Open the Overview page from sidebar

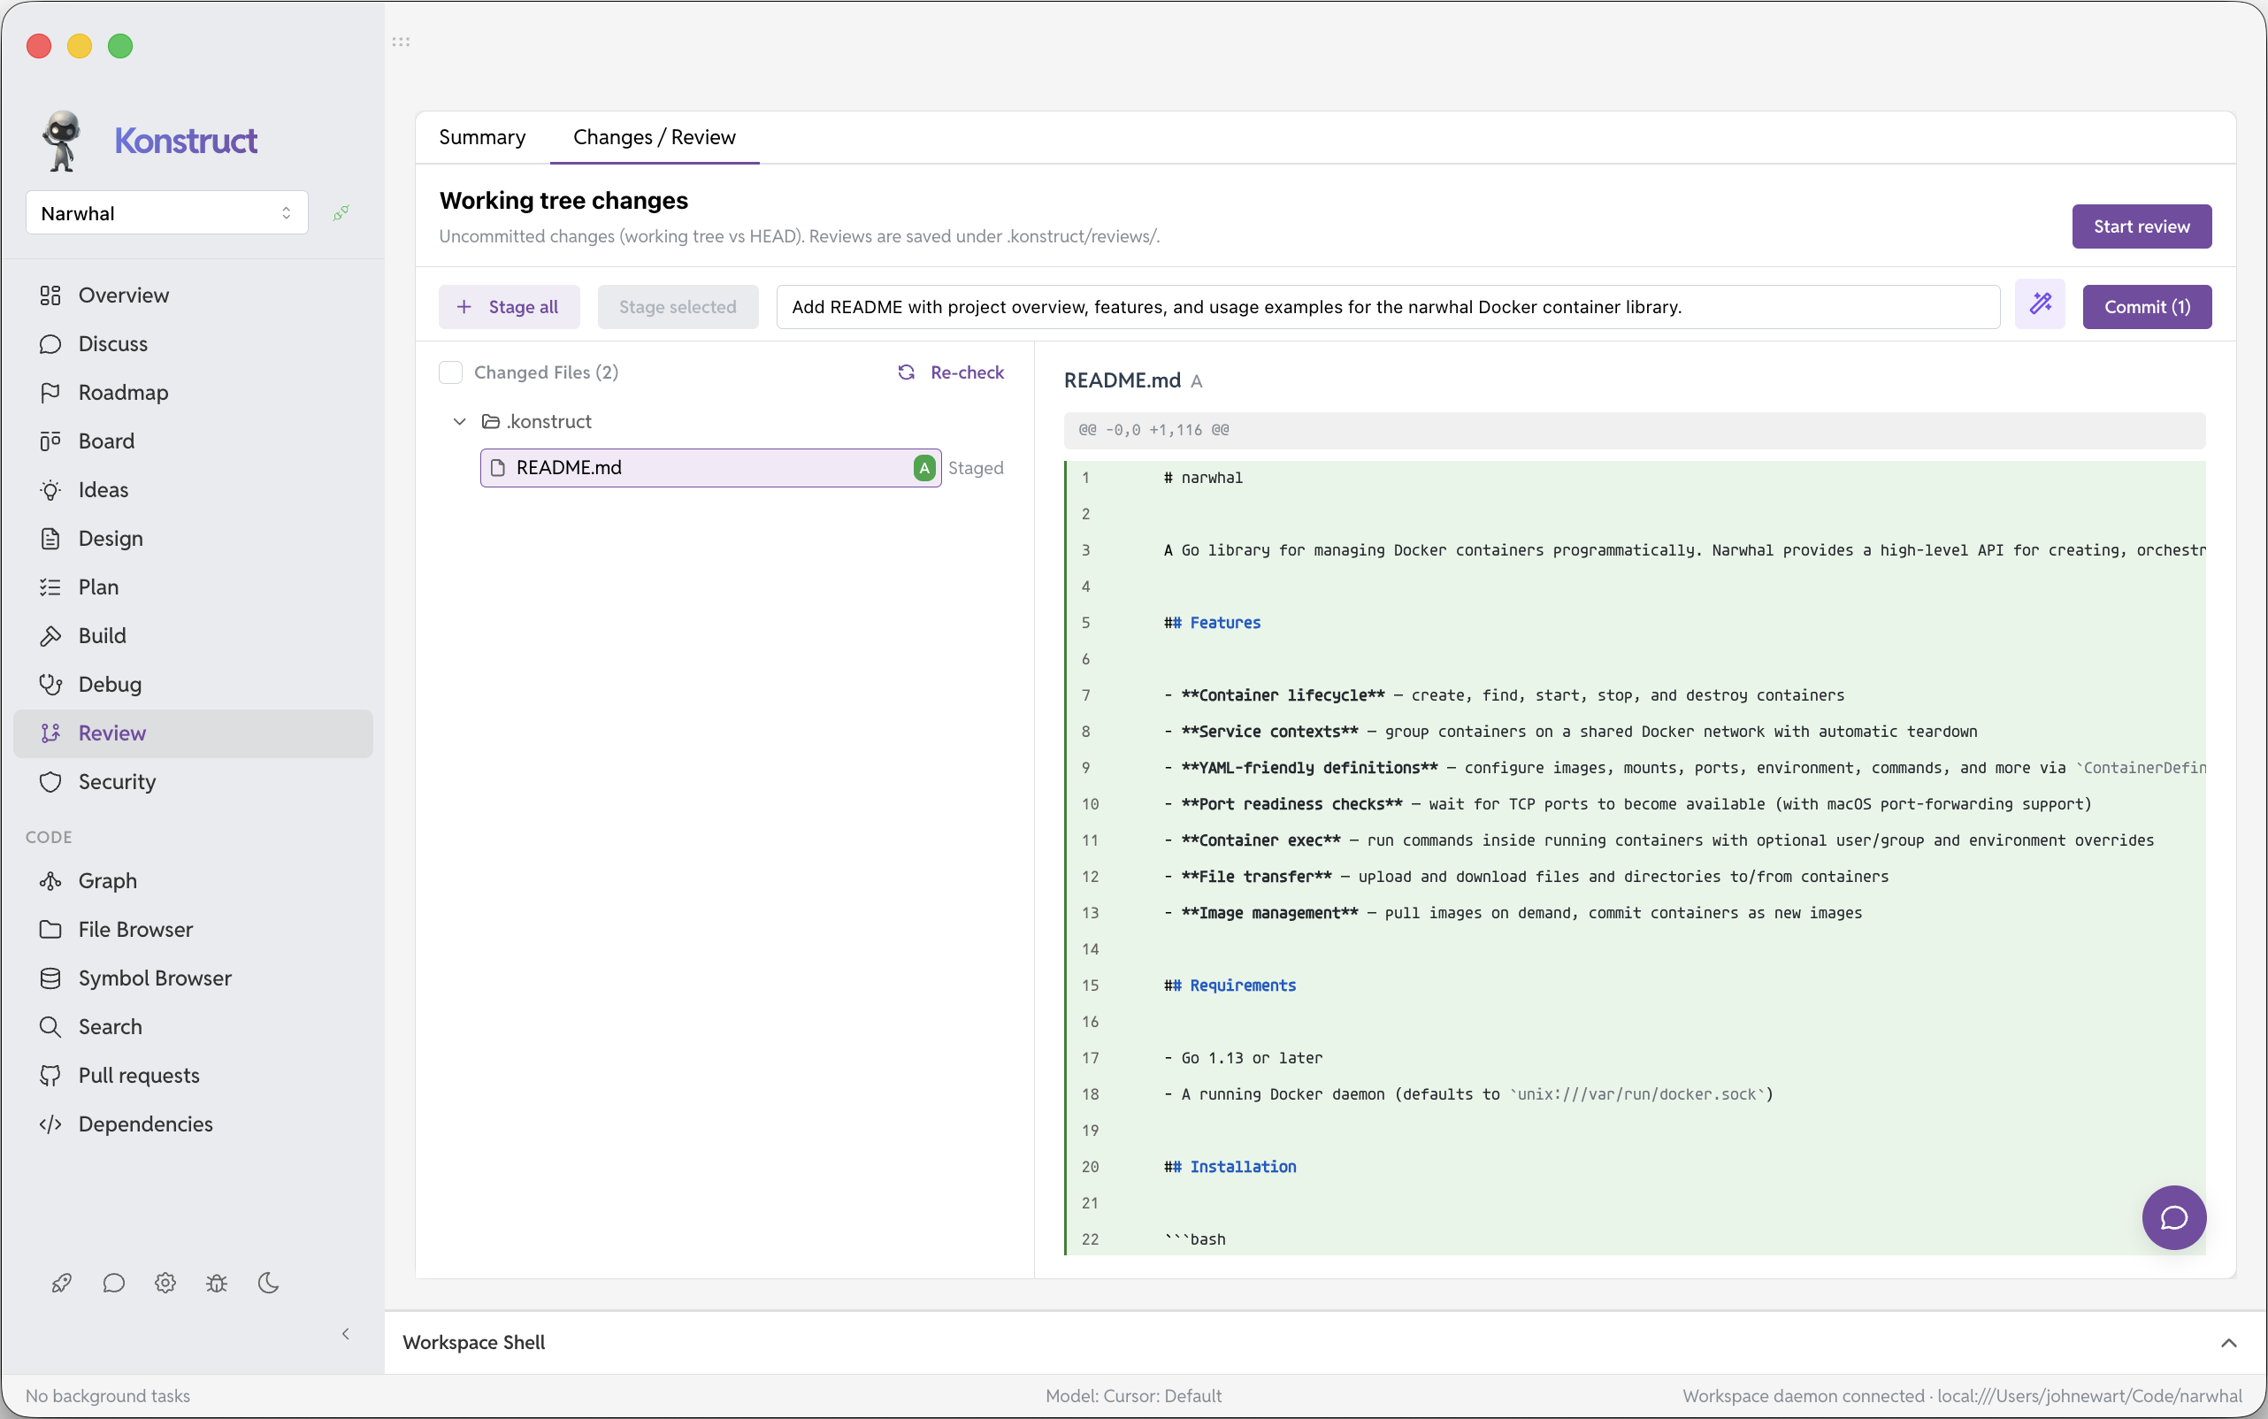(x=194, y=295)
